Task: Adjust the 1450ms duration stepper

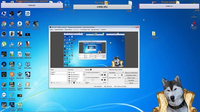Action: click(123, 77)
